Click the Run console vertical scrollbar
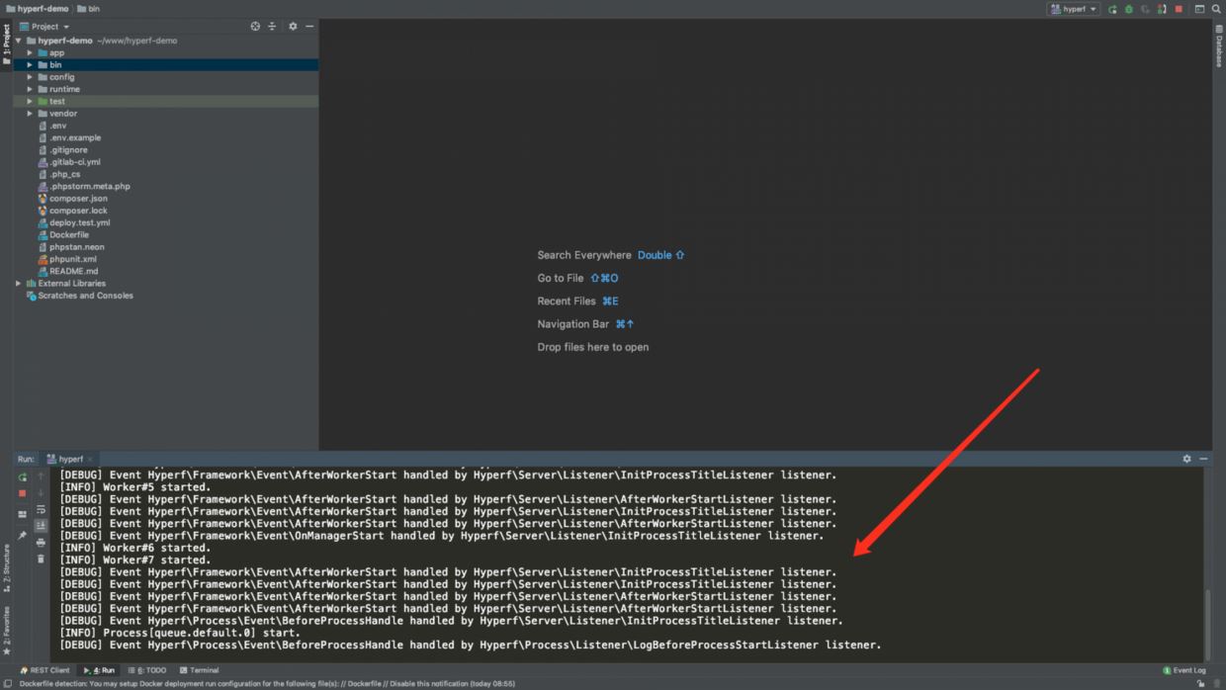1226x690 pixels. (1207, 623)
